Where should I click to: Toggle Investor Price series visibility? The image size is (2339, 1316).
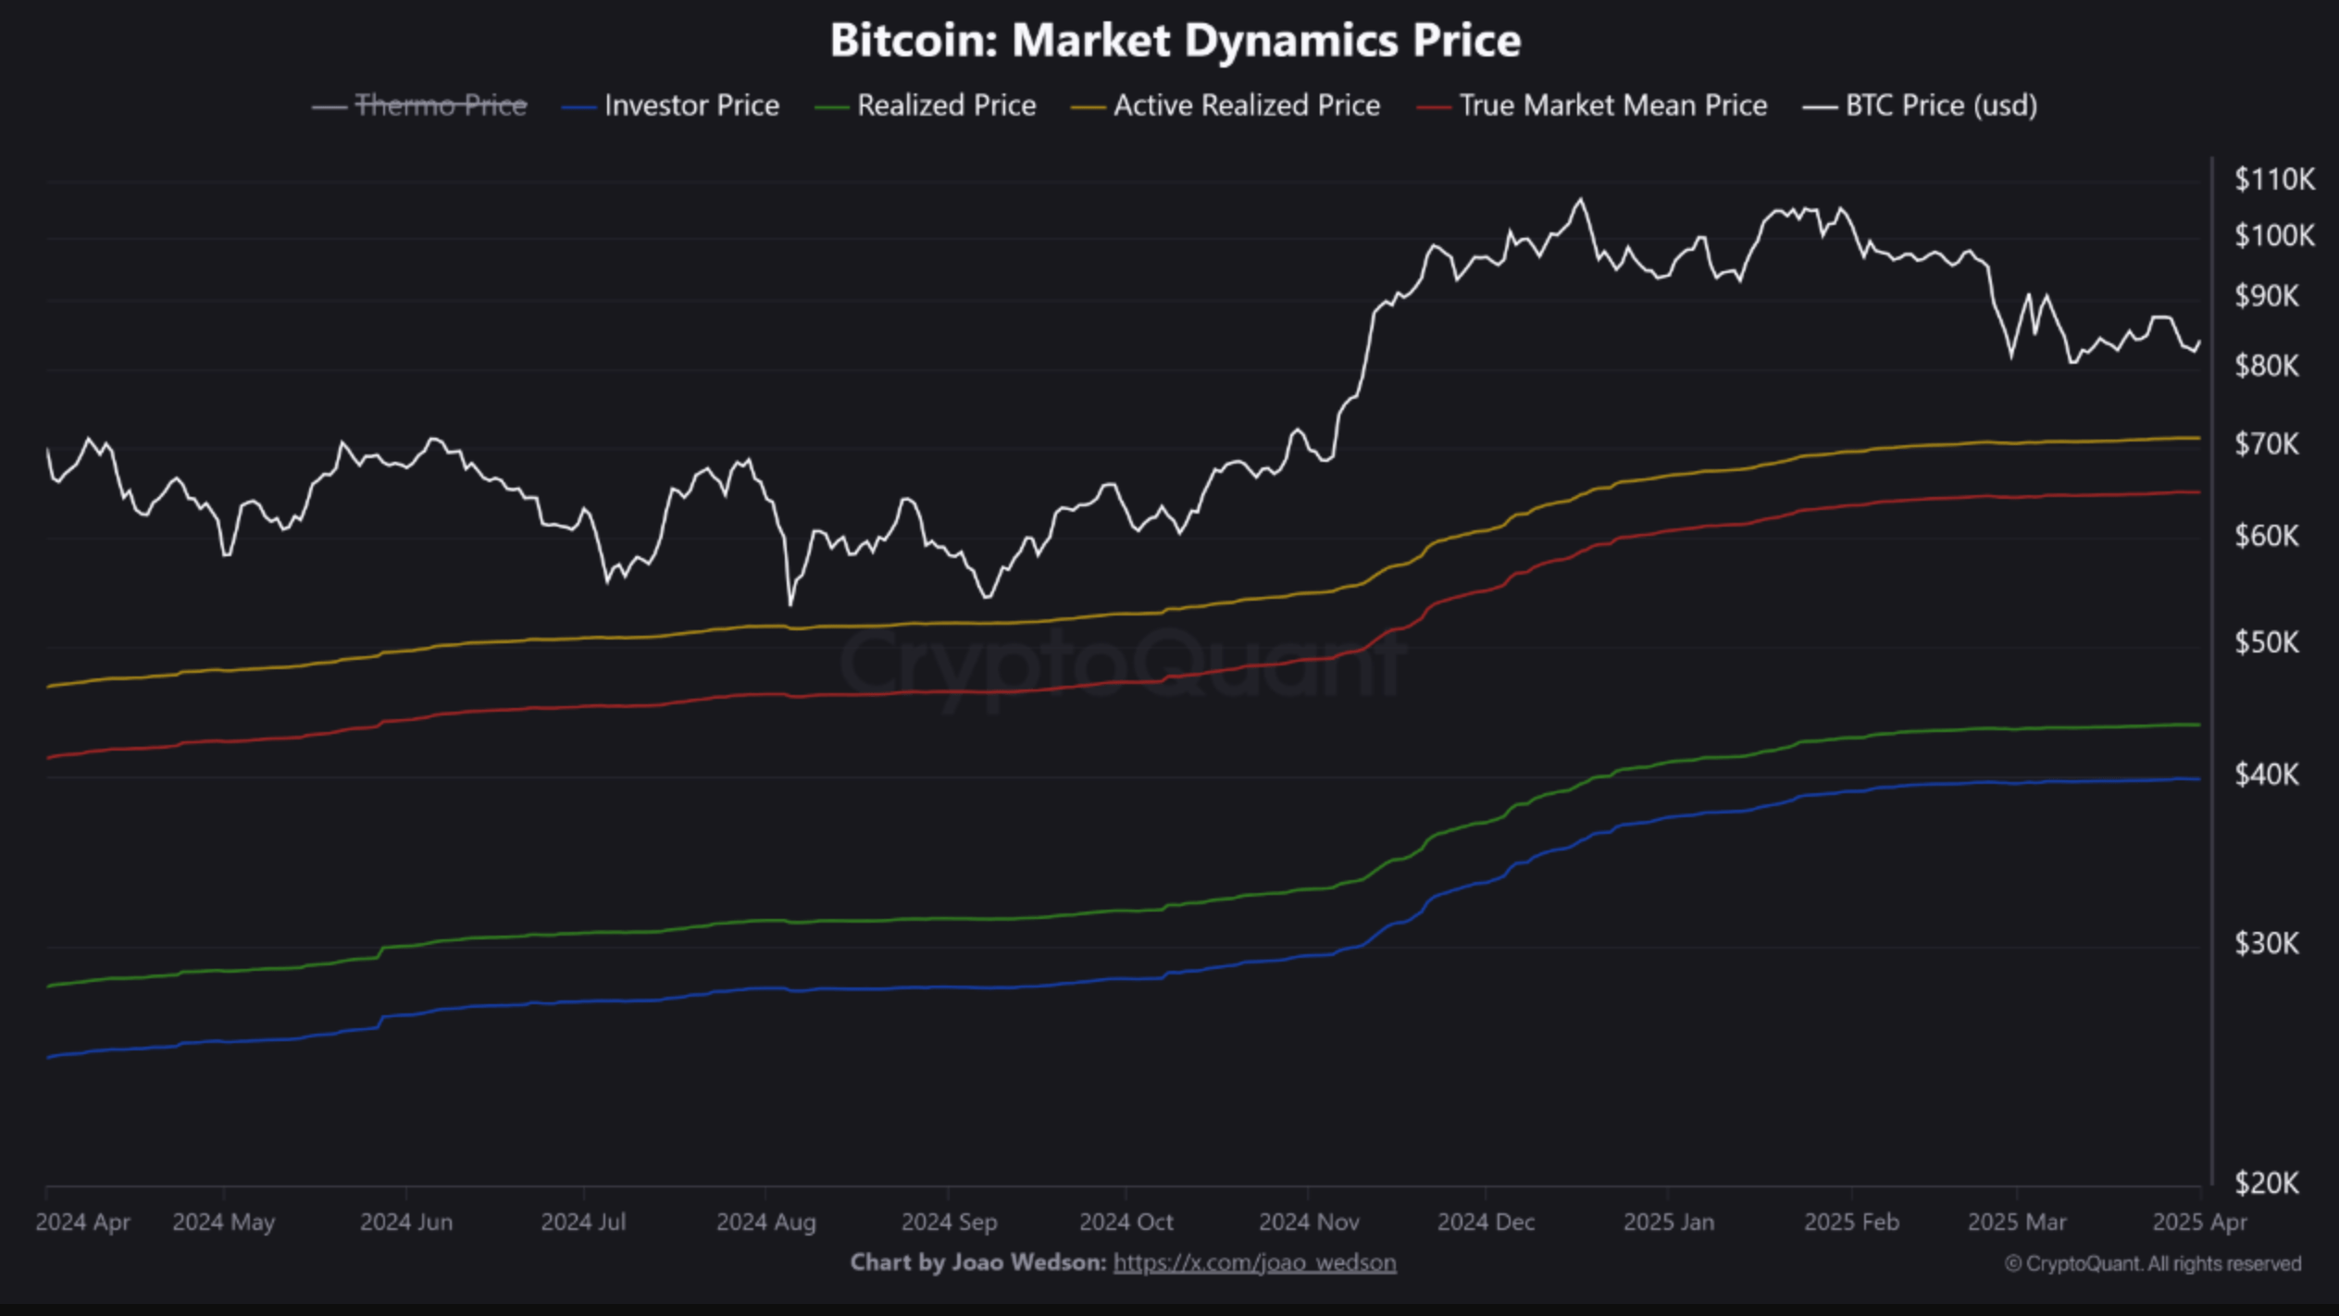tap(691, 106)
